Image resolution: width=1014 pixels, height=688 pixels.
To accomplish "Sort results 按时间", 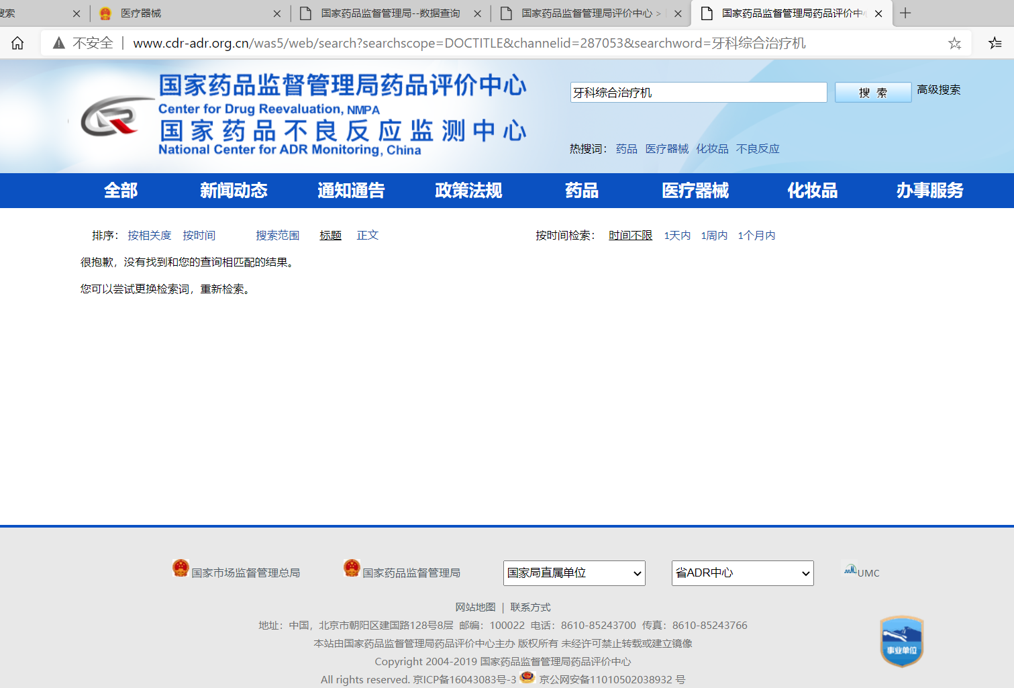I will pos(199,236).
